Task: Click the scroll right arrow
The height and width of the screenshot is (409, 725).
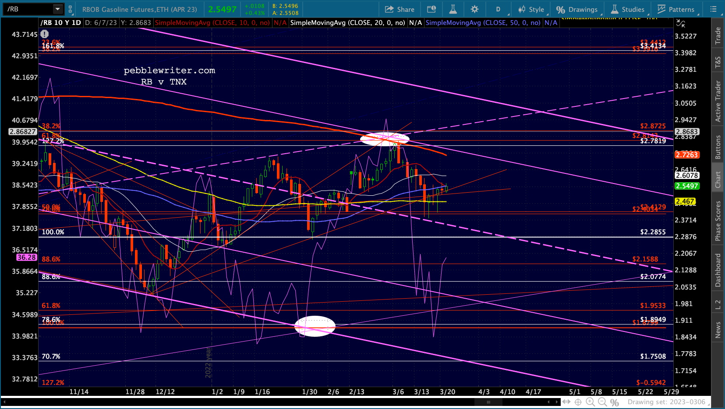Action: tap(557, 402)
